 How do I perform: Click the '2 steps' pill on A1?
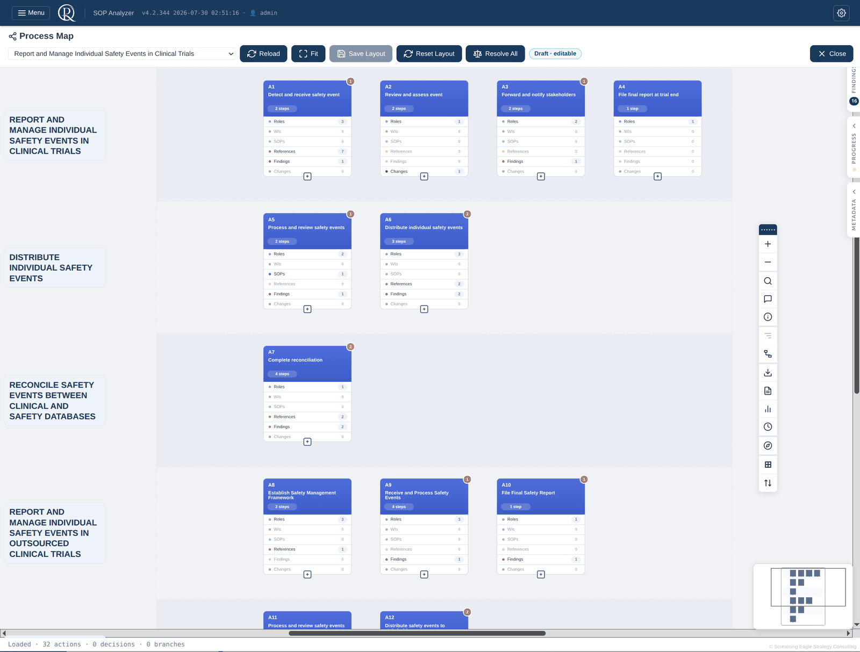[x=282, y=108]
